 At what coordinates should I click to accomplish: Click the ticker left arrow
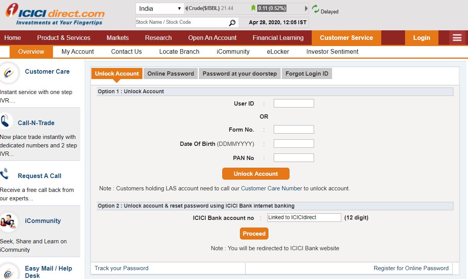pos(187,8)
